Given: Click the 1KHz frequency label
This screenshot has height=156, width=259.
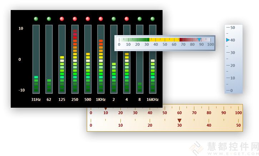Looking at the screenshot, I should (101, 99).
